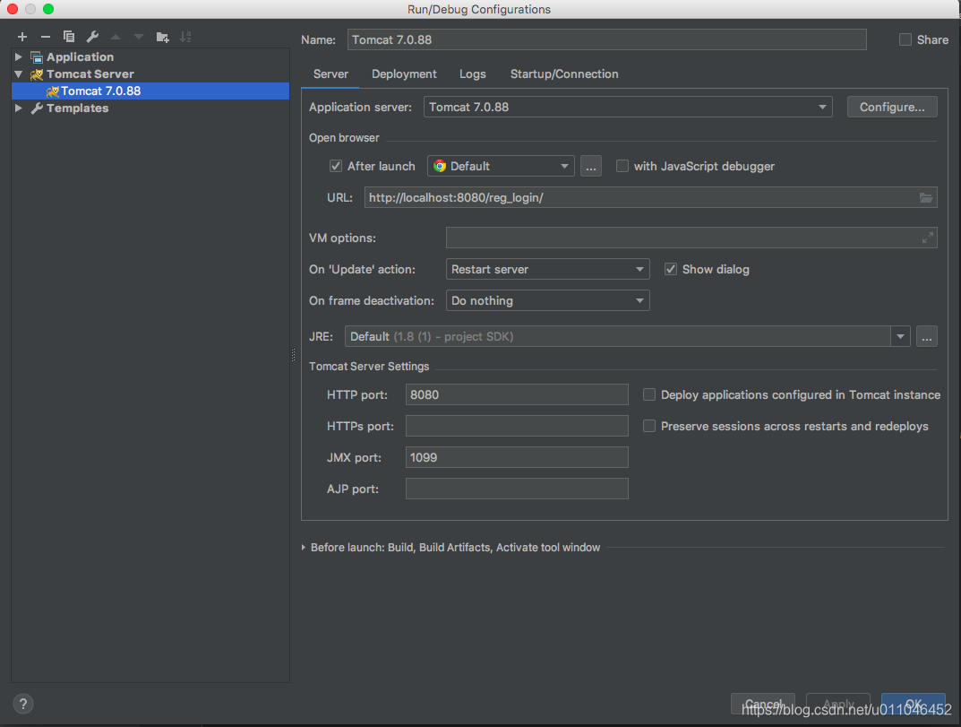The width and height of the screenshot is (961, 727).
Task: Select Tomcat 7.0.88 in the tree
Action: (150, 91)
